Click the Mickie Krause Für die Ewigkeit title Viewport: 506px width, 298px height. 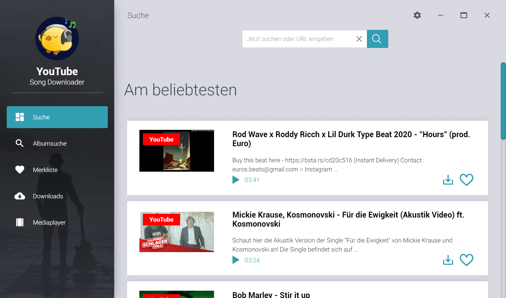point(348,219)
